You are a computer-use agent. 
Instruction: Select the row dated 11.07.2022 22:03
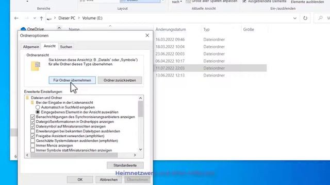point(210,68)
